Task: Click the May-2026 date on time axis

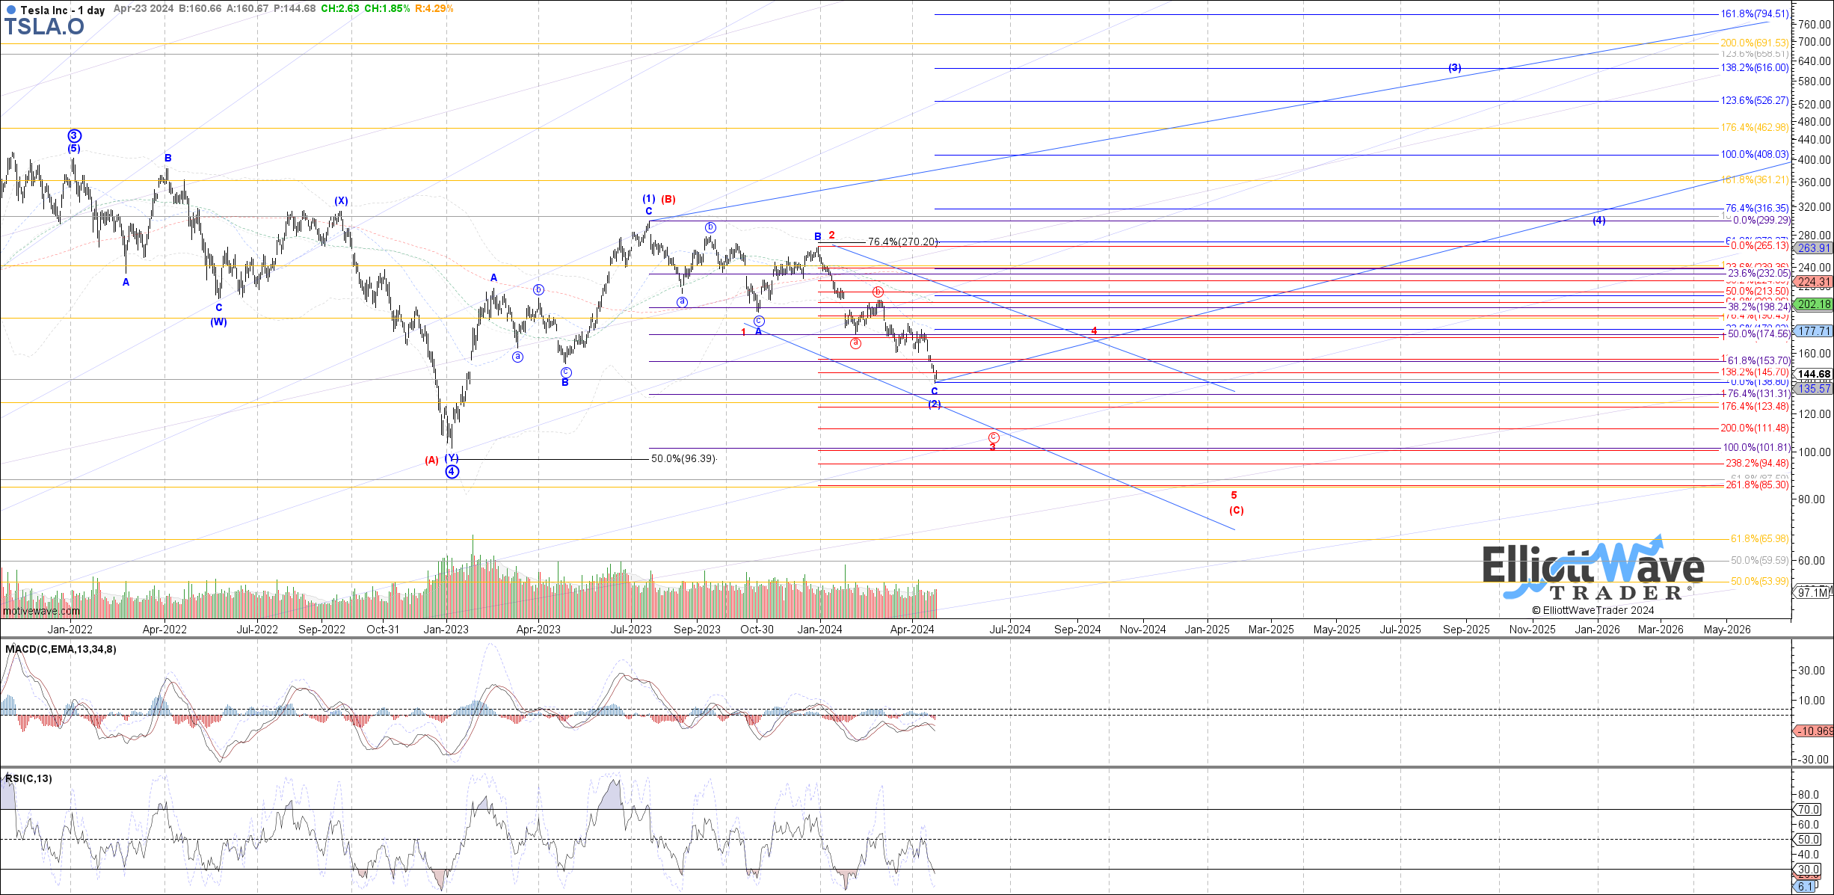Action: pyautogui.click(x=1726, y=630)
